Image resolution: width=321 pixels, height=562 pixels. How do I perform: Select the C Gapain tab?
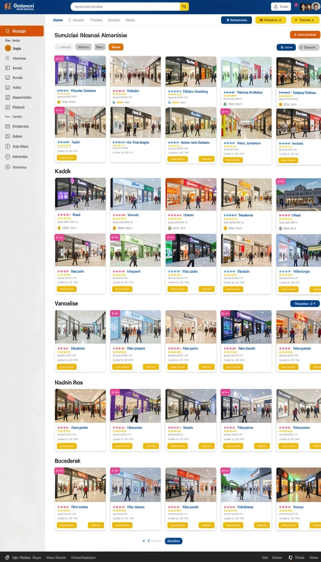[76, 20]
